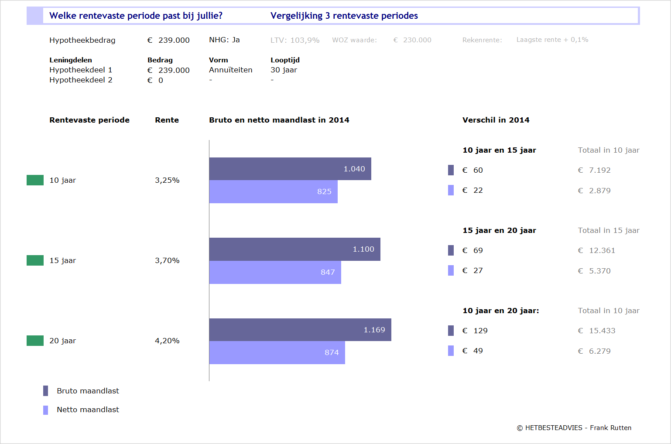Select the 847 netto bar for 15 jaar
Screen dimensions: 671x444
[275, 272]
